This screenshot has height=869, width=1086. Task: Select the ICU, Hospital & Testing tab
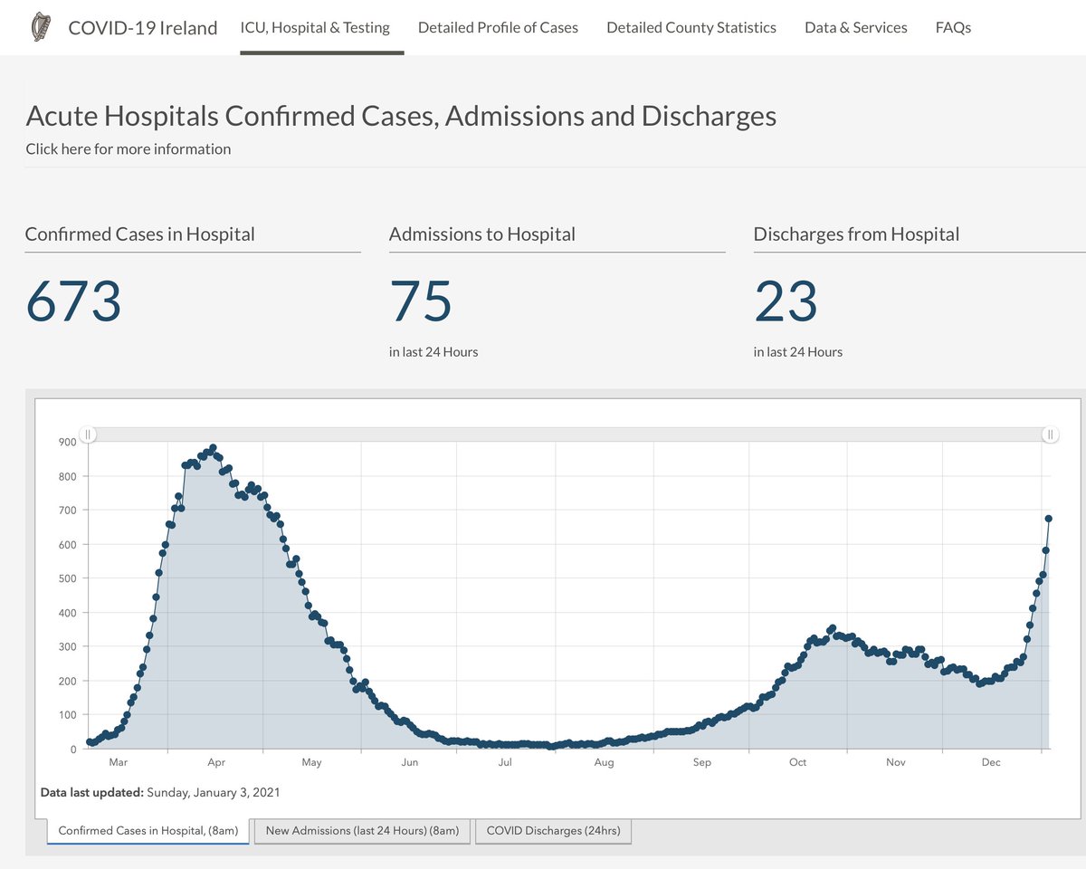(315, 27)
